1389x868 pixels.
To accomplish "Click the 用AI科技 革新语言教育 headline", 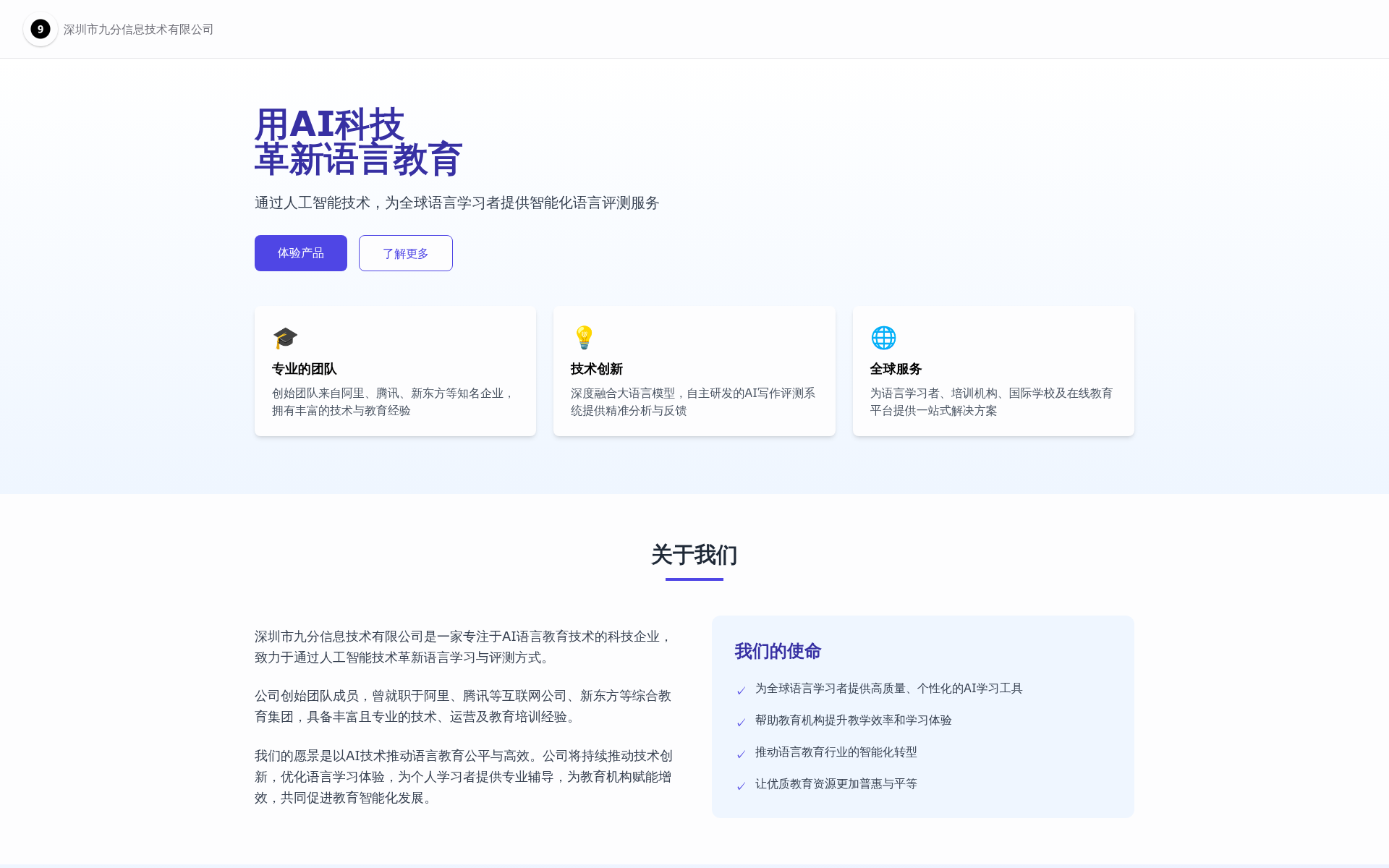I will (x=358, y=142).
